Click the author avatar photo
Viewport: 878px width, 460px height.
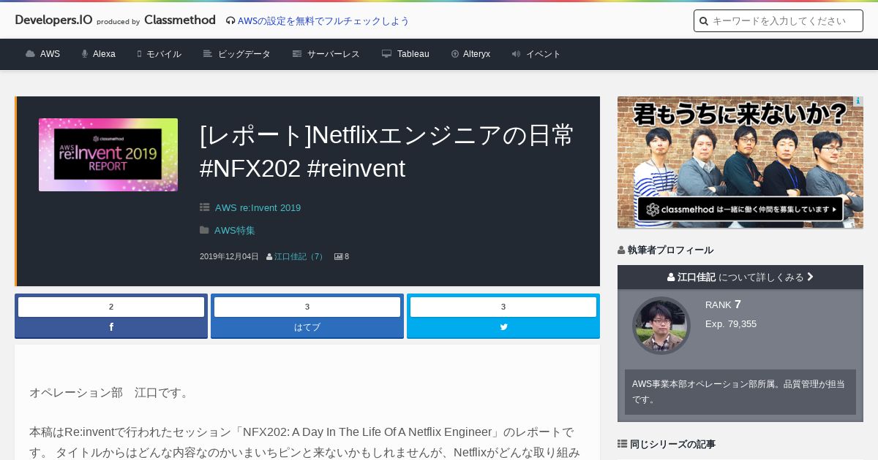(661, 325)
